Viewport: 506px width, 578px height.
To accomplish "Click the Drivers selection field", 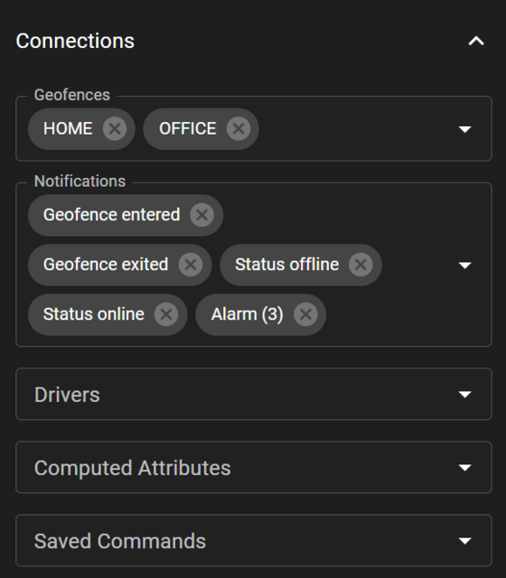I will pos(254,394).
